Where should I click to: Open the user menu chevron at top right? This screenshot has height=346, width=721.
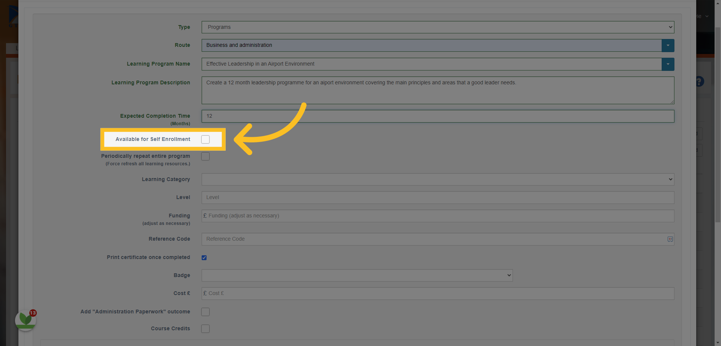click(x=707, y=16)
